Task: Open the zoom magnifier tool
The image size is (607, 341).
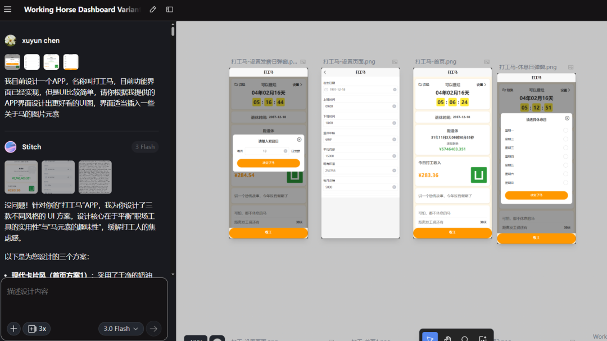Action: (x=464, y=338)
